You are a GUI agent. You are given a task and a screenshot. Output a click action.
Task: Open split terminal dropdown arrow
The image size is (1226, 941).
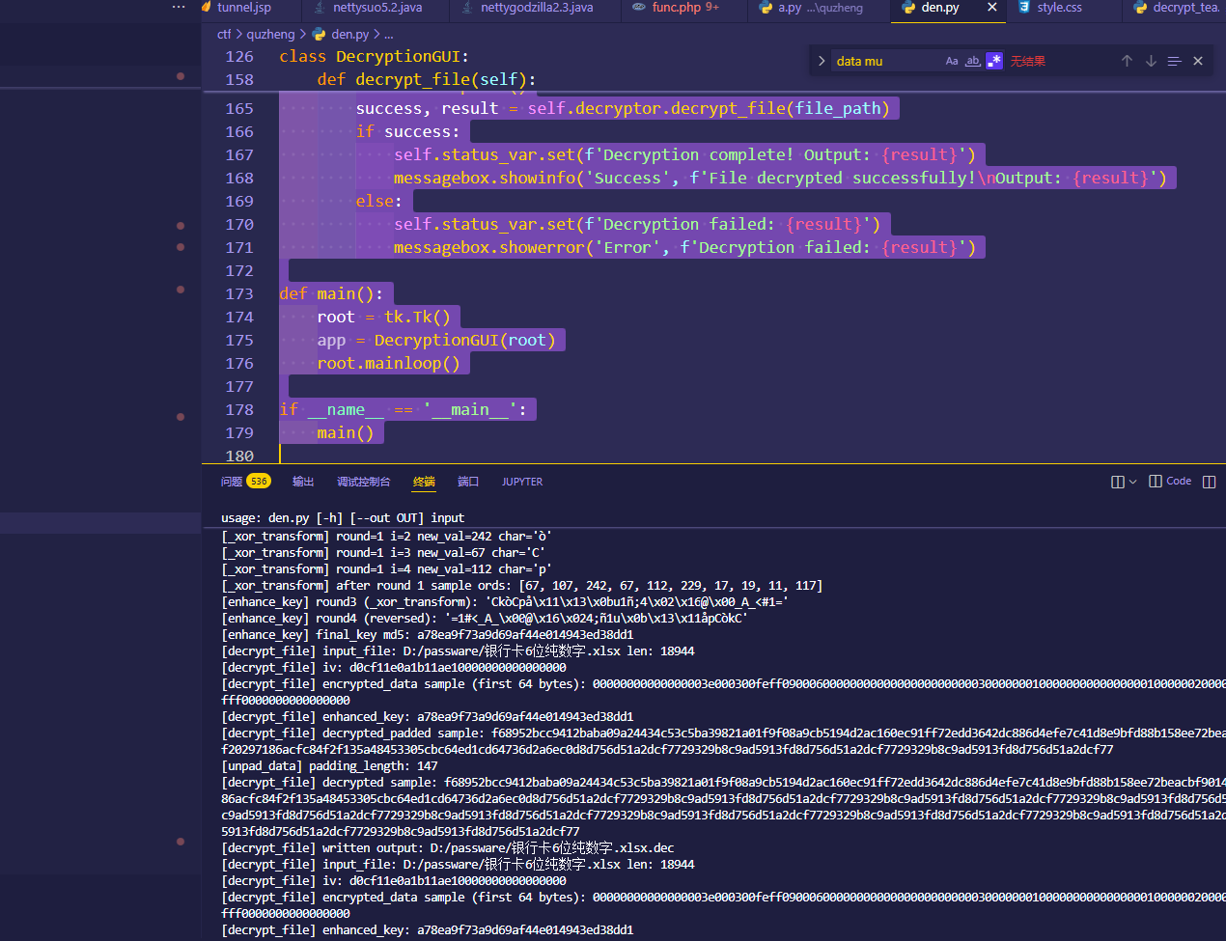1132,482
